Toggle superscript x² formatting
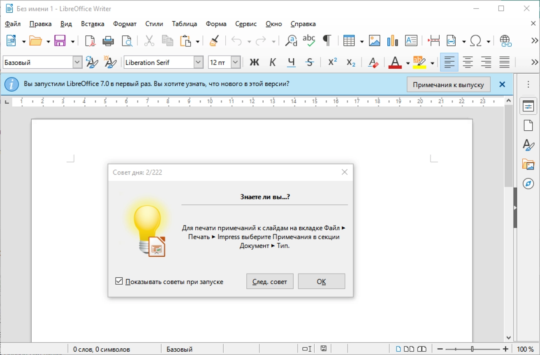 coord(332,62)
